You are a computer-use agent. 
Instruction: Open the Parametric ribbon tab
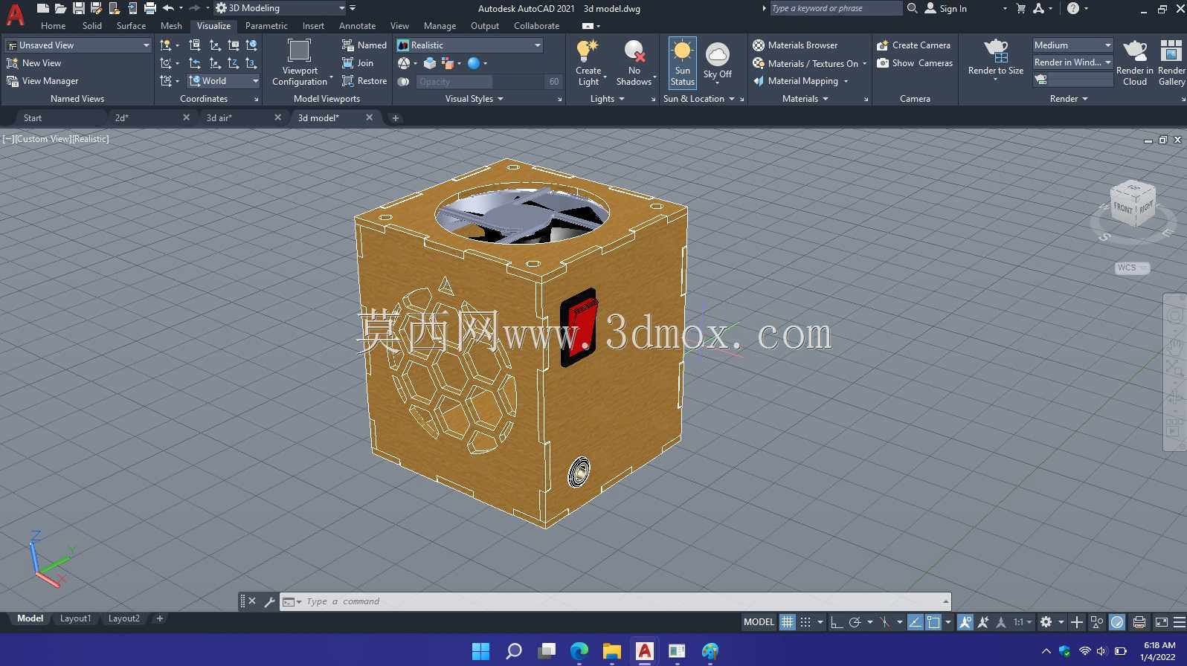(266, 26)
